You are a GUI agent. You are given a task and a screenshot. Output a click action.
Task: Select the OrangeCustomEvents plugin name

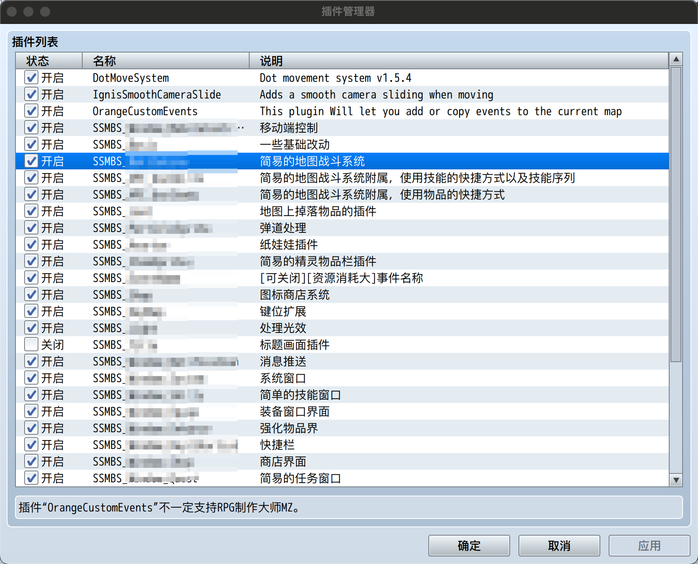pos(145,111)
